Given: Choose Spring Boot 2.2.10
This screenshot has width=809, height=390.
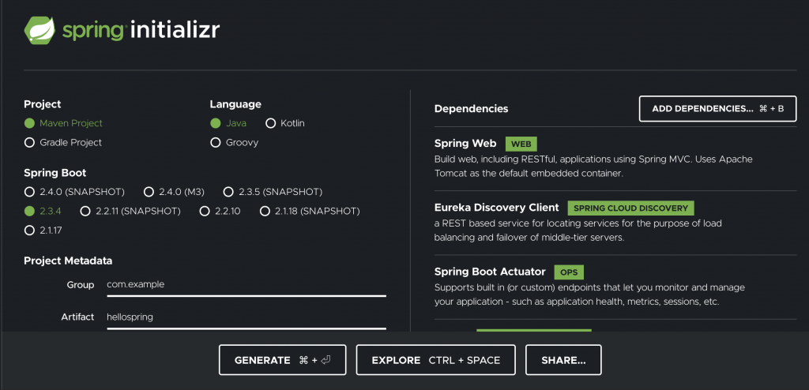Looking at the screenshot, I should coord(205,212).
